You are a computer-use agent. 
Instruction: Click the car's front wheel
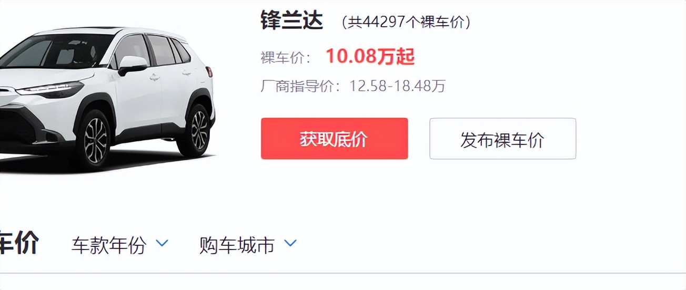(x=94, y=138)
